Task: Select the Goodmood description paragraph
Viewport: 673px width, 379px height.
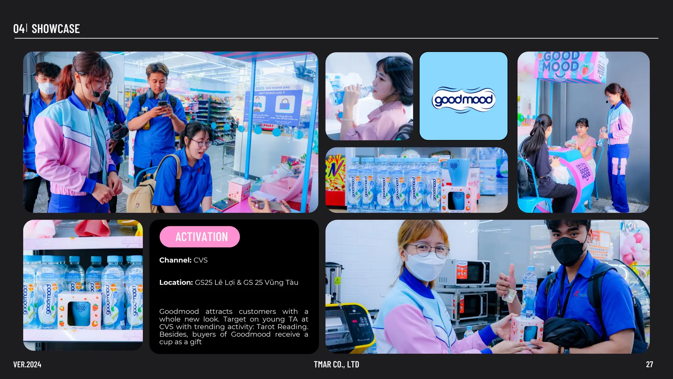Action: (234, 326)
